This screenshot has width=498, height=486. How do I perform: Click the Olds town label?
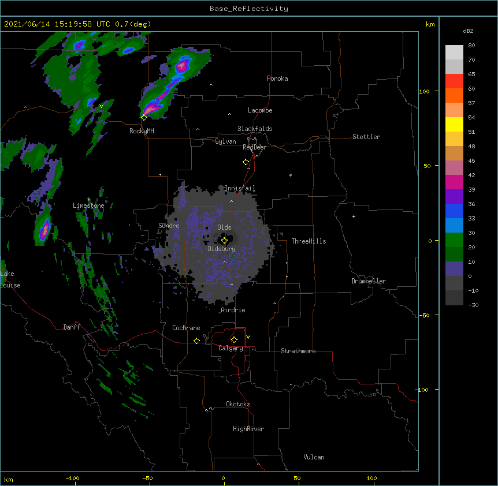click(224, 227)
